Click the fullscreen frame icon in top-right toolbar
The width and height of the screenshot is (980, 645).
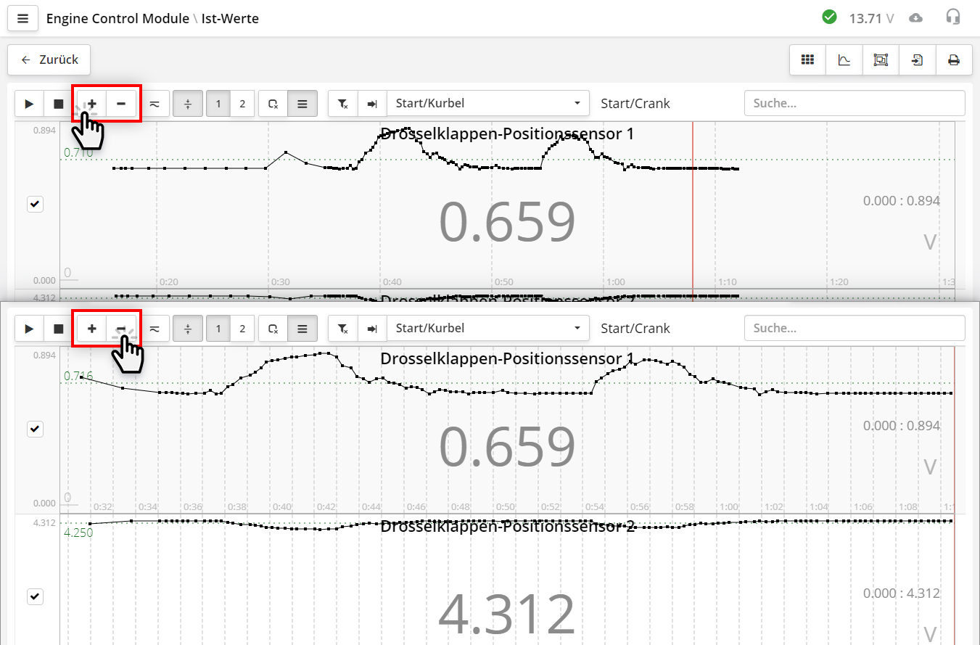(x=881, y=59)
